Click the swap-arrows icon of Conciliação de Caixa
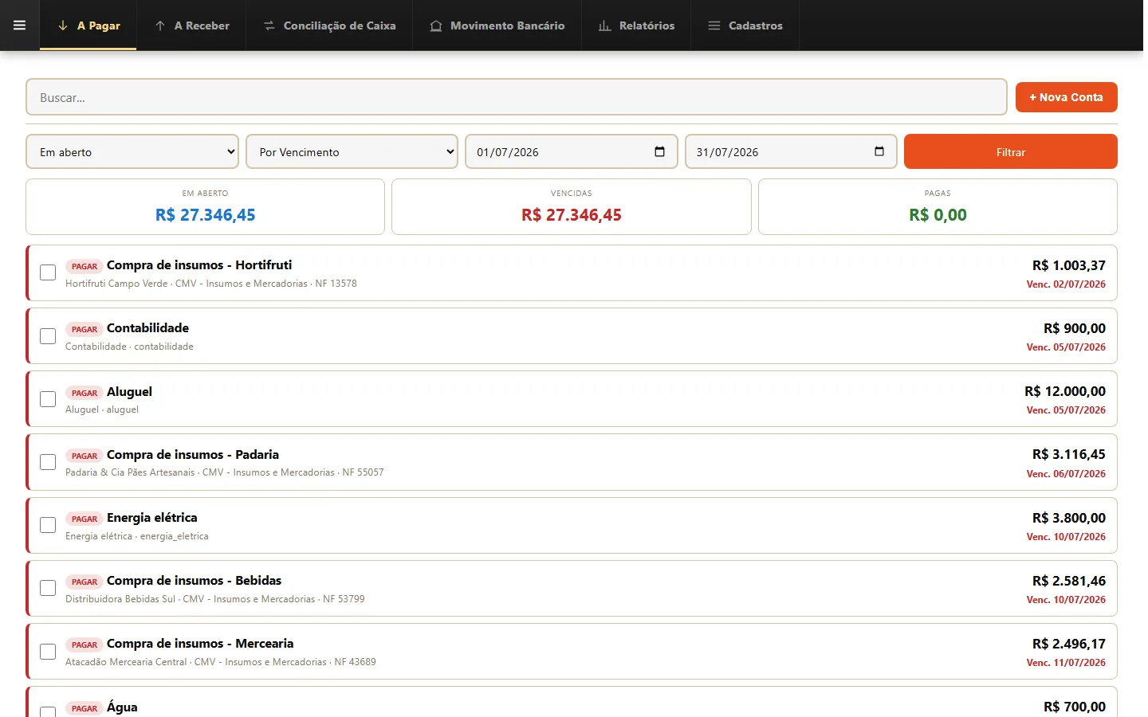This screenshot has width=1148, height=717. [269, 25]
